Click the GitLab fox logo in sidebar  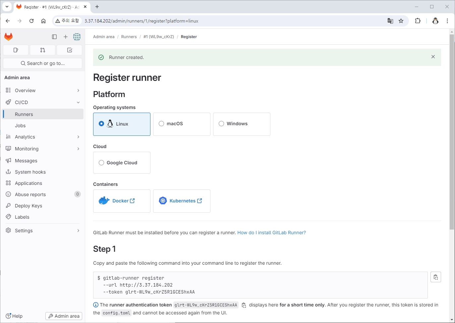[9, 37]
